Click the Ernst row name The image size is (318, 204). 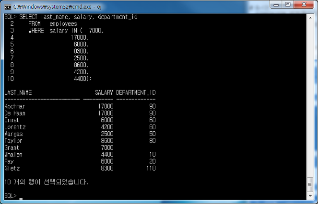coord(12,120)
